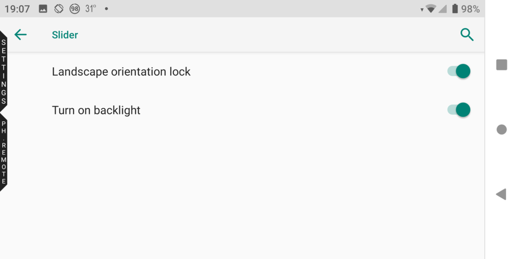Toggle the Landscape orientation lock switch
Viewport: 519px width, 259px height.
(459, 71)
